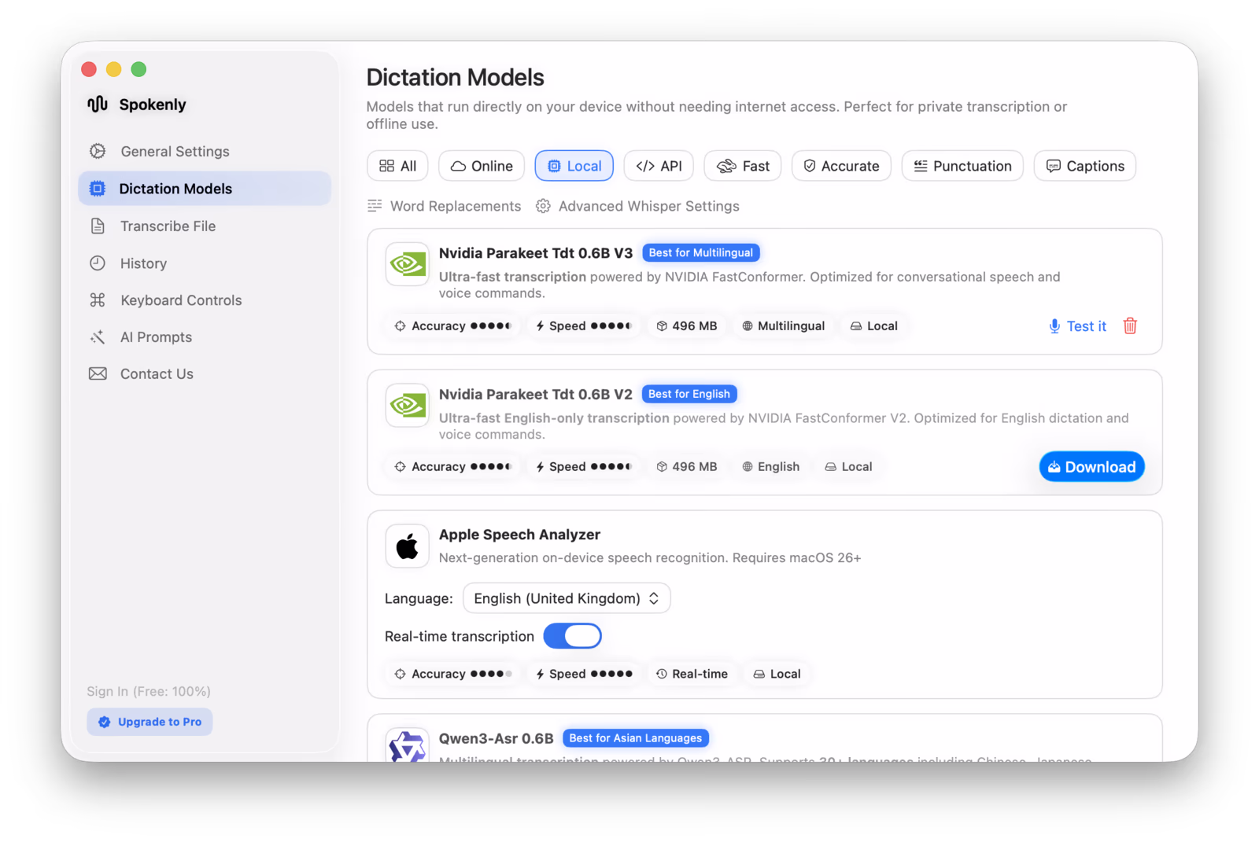
Task: Select the Captions filter tab
Action: [1085, 166]
